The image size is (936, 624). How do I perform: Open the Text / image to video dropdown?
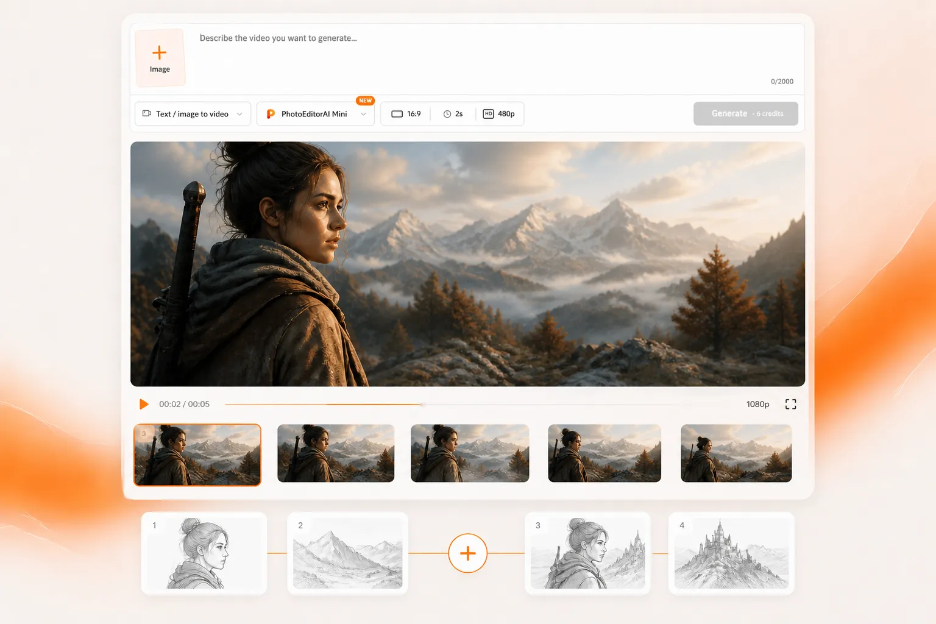(193, 114)
